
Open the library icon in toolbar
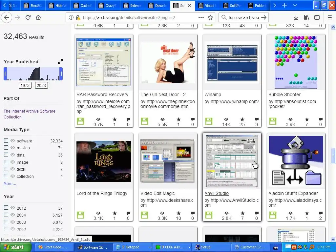[306, 18]
